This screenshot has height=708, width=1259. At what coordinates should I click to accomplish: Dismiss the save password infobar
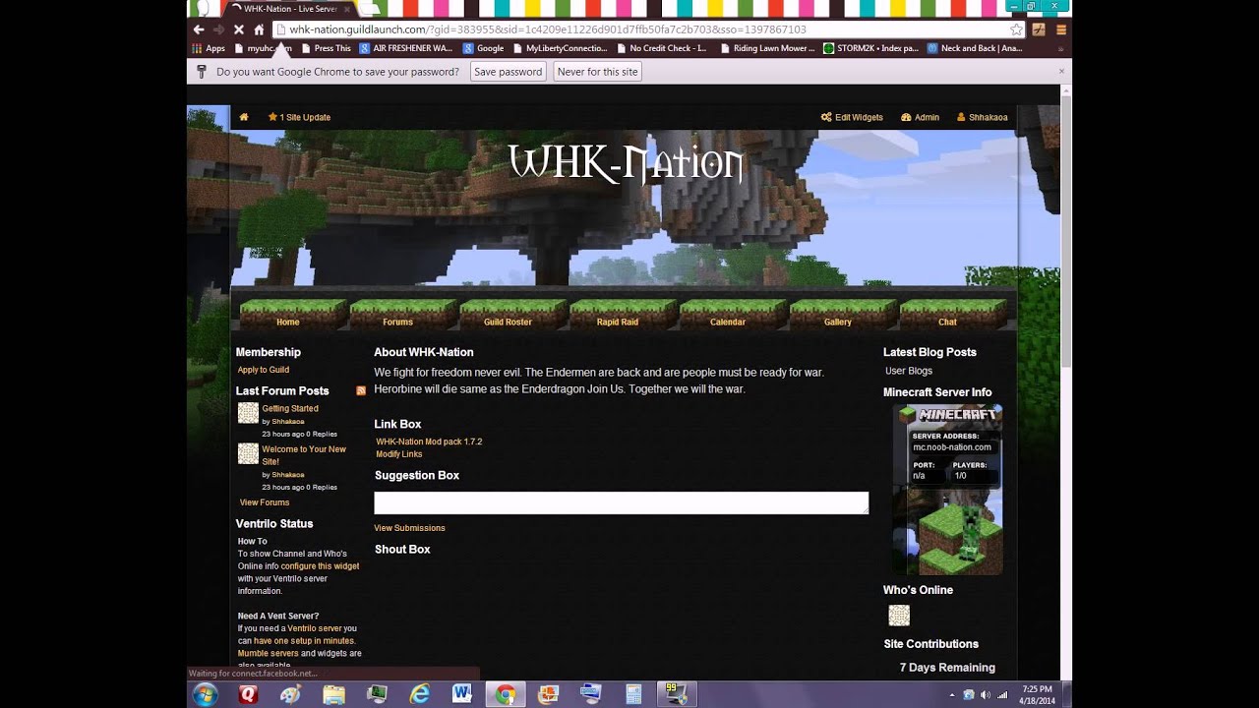tap(1061, 71)
